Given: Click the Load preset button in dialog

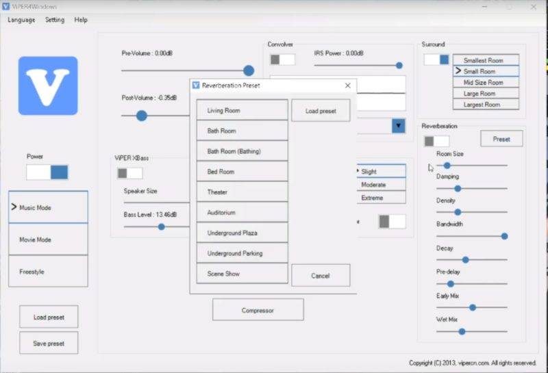Looking at the screenshot, I should 321,111.
